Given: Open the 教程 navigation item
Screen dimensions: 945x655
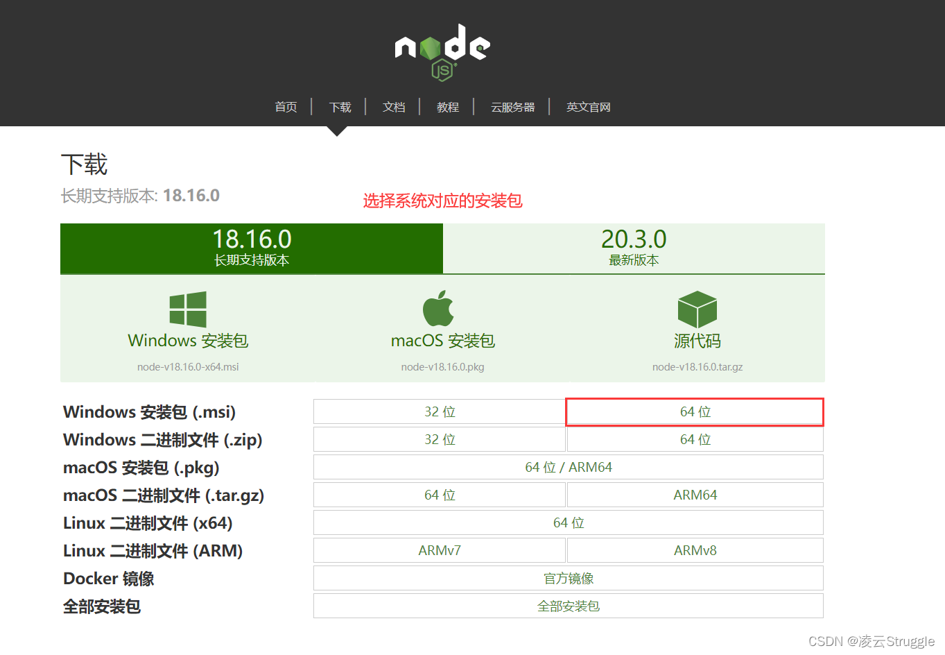Looking at the screenshot, I should pos(448,107).
